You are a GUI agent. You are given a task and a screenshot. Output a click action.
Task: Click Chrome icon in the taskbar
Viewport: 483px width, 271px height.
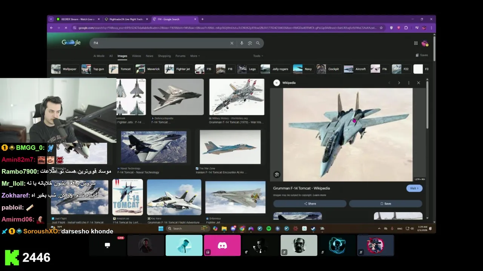pos(242,228)
